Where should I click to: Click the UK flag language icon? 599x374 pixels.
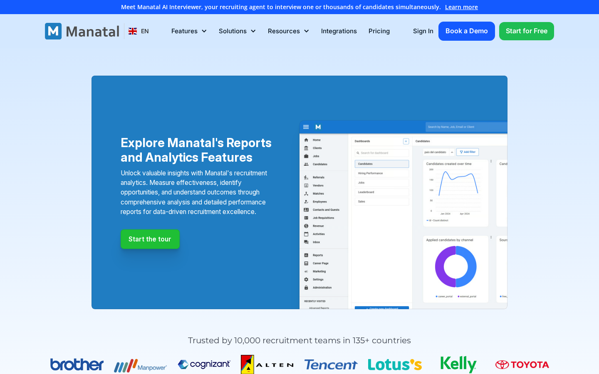click(x=133, y=31)
